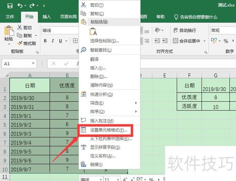Expand the ribbon 复制 dropdown arrow
236x181 pixels.
point(36,35)
